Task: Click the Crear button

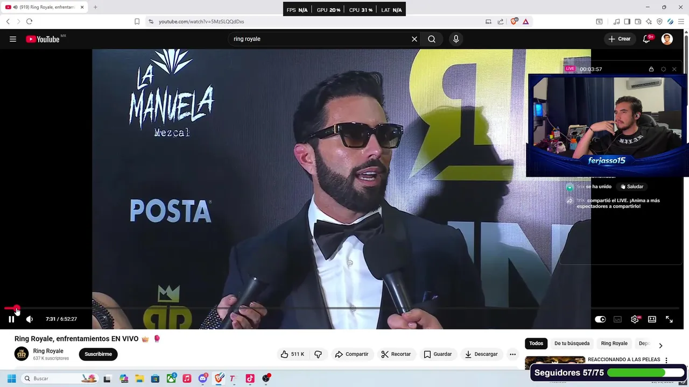Action: (x=619, y=39)
